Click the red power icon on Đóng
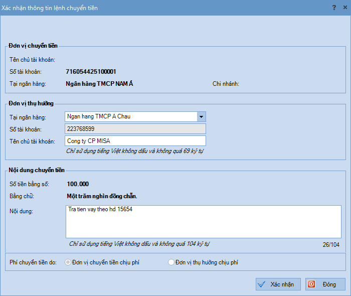Viewport: 351px width, 296px height. click(x=311, y=284)
